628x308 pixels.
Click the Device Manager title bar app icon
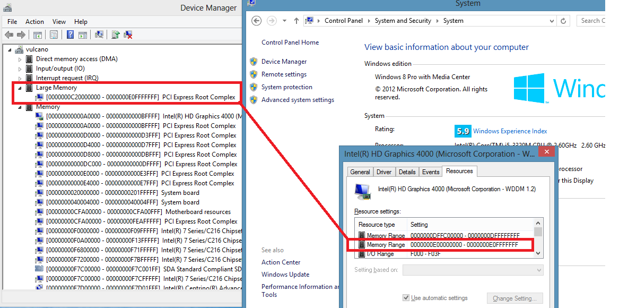click(x=7, y=7)
